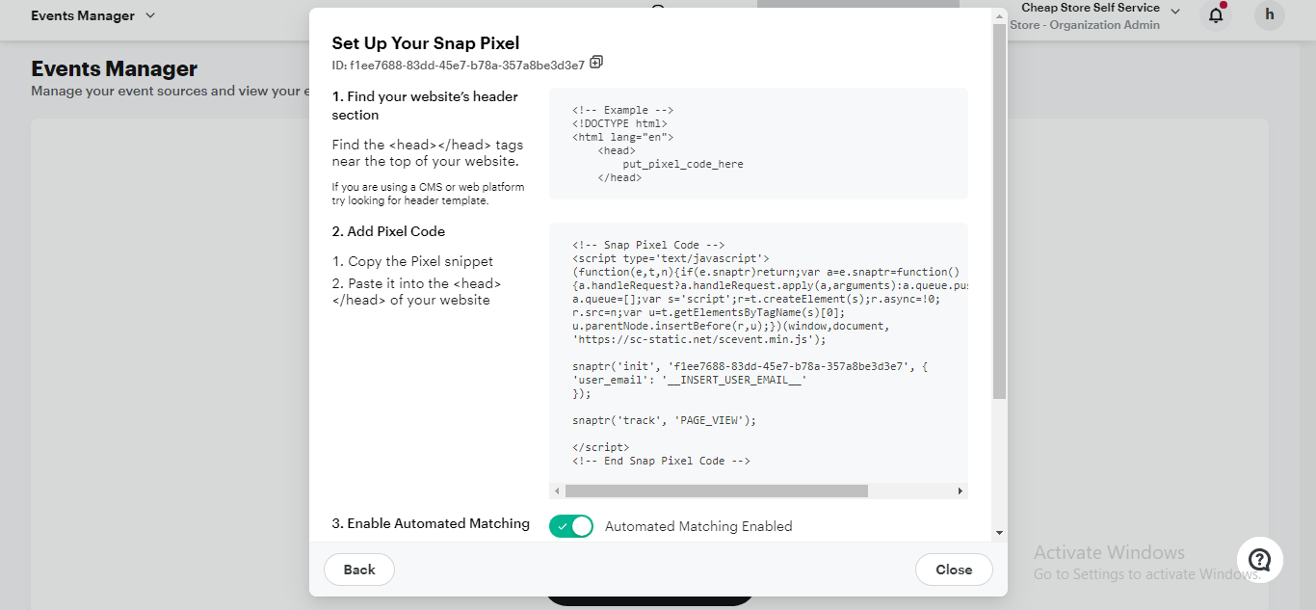Click the dialog's scroll up arrow
This screenshot has height=610, width=1316.
click(999, 16)
